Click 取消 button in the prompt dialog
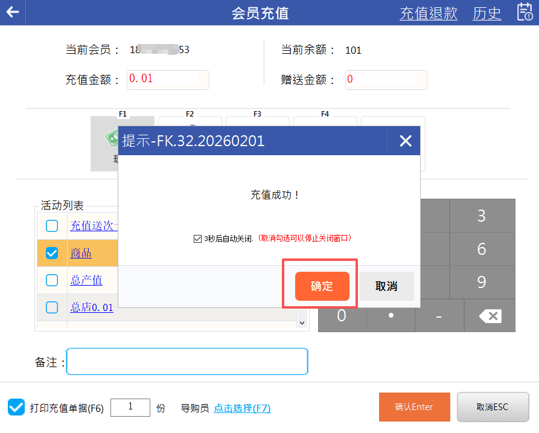The image size is (539, 433). [x=386, y=286]
